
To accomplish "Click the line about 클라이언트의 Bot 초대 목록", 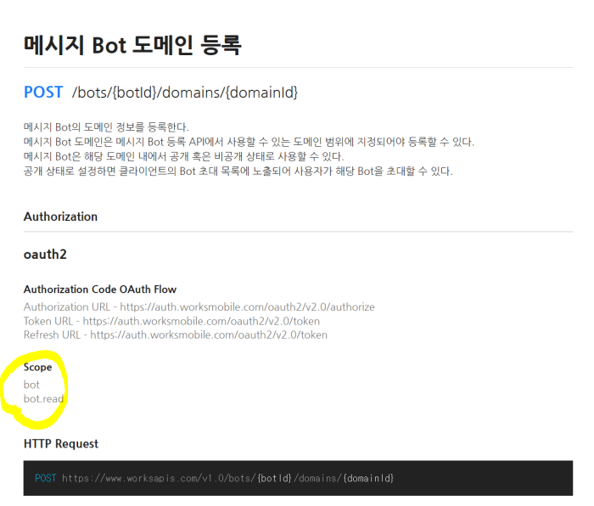I will 238,171.
